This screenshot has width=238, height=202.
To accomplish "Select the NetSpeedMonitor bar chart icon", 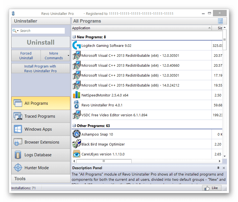I will coord(77,95).
